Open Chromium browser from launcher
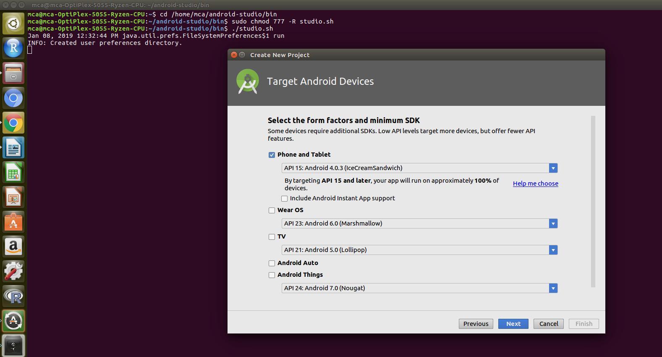Image resolution: width=662 pixels, height=357 pixels. (13, 98)
